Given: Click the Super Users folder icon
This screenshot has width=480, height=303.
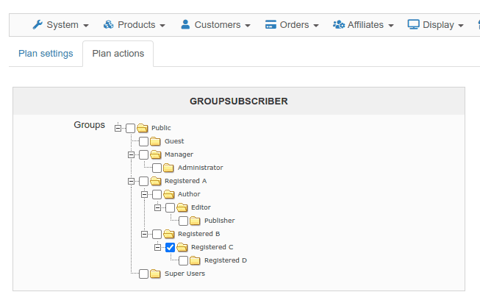Looking at the screenshot, I should click(x=155, y=274).
